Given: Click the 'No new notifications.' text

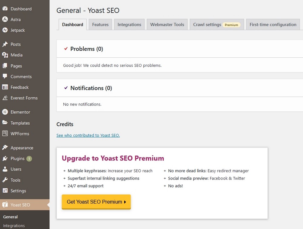Looking at the screenshot, I should (x=82, y=104).
